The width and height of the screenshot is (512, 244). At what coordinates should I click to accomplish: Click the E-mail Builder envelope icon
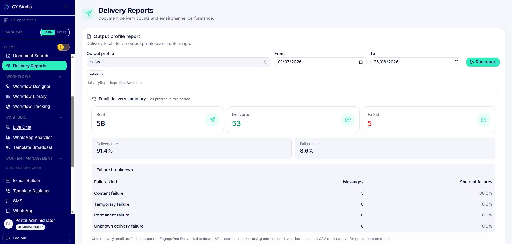[x=8, y=181]
